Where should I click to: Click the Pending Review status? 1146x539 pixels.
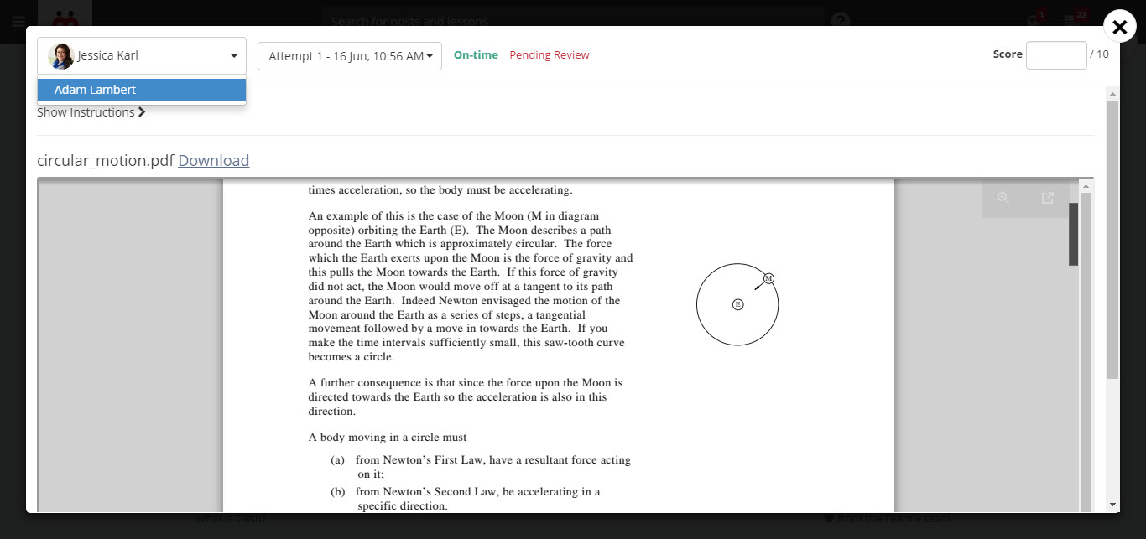[550, 55]
